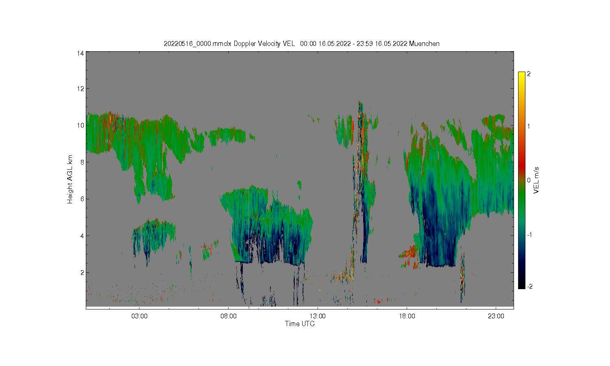Click the height tick label 6
Image resolution: width=610 pixels, height=366 pixels.
coord(82,199)
